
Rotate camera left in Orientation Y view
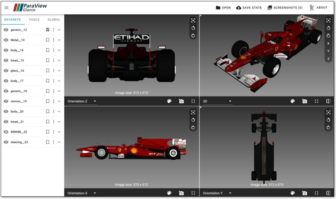[x=328, y=120]
